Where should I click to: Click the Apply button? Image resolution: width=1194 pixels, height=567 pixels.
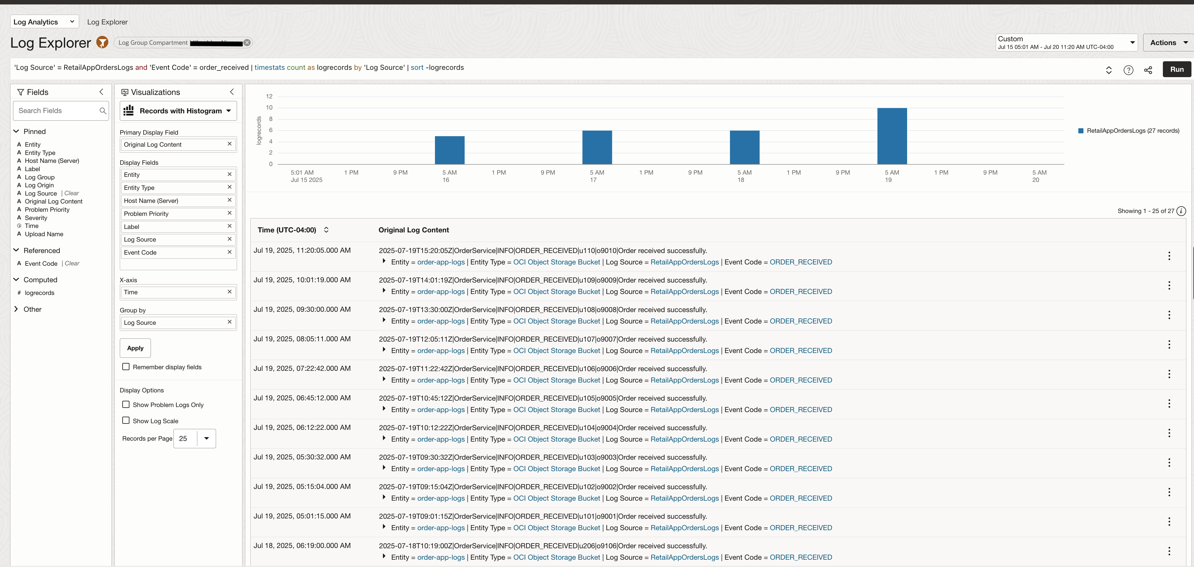[x=135, y=348]
